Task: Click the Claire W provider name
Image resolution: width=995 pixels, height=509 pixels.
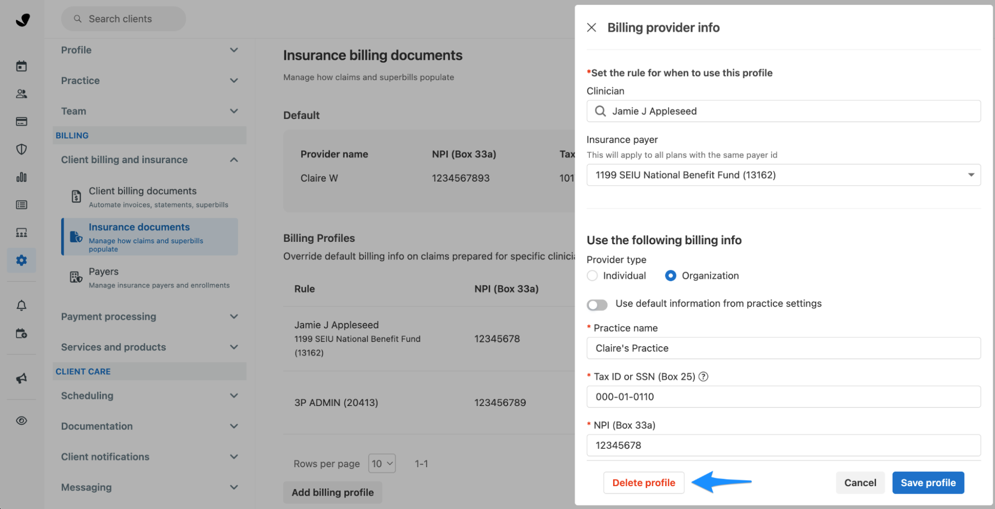Action: (x=319, y=178)
